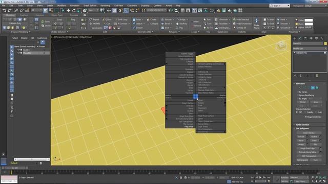The height and width of the screenshot is (184, 328).
Task: Expand the Modify Selection panel arrow
Action: click(68, 32)
